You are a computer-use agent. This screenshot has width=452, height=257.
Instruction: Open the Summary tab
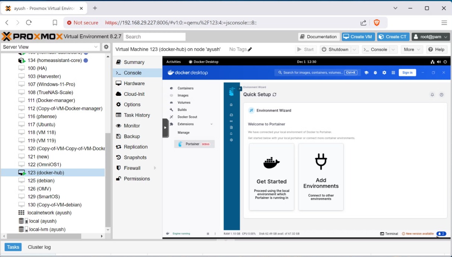(137, 62)
